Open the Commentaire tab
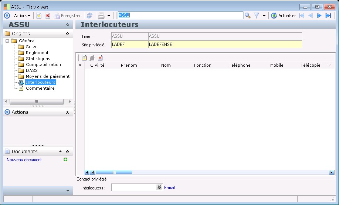 (x=40, y=88)
